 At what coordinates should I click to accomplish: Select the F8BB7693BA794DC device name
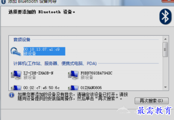pos(96,73)
